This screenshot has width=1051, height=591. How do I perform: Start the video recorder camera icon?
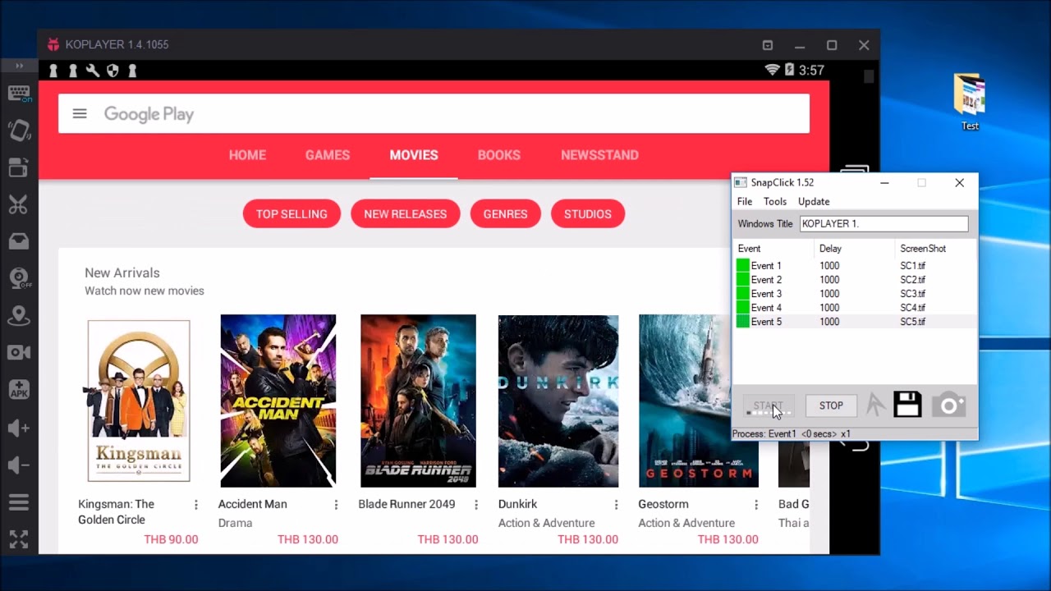(x=19, y=352)
